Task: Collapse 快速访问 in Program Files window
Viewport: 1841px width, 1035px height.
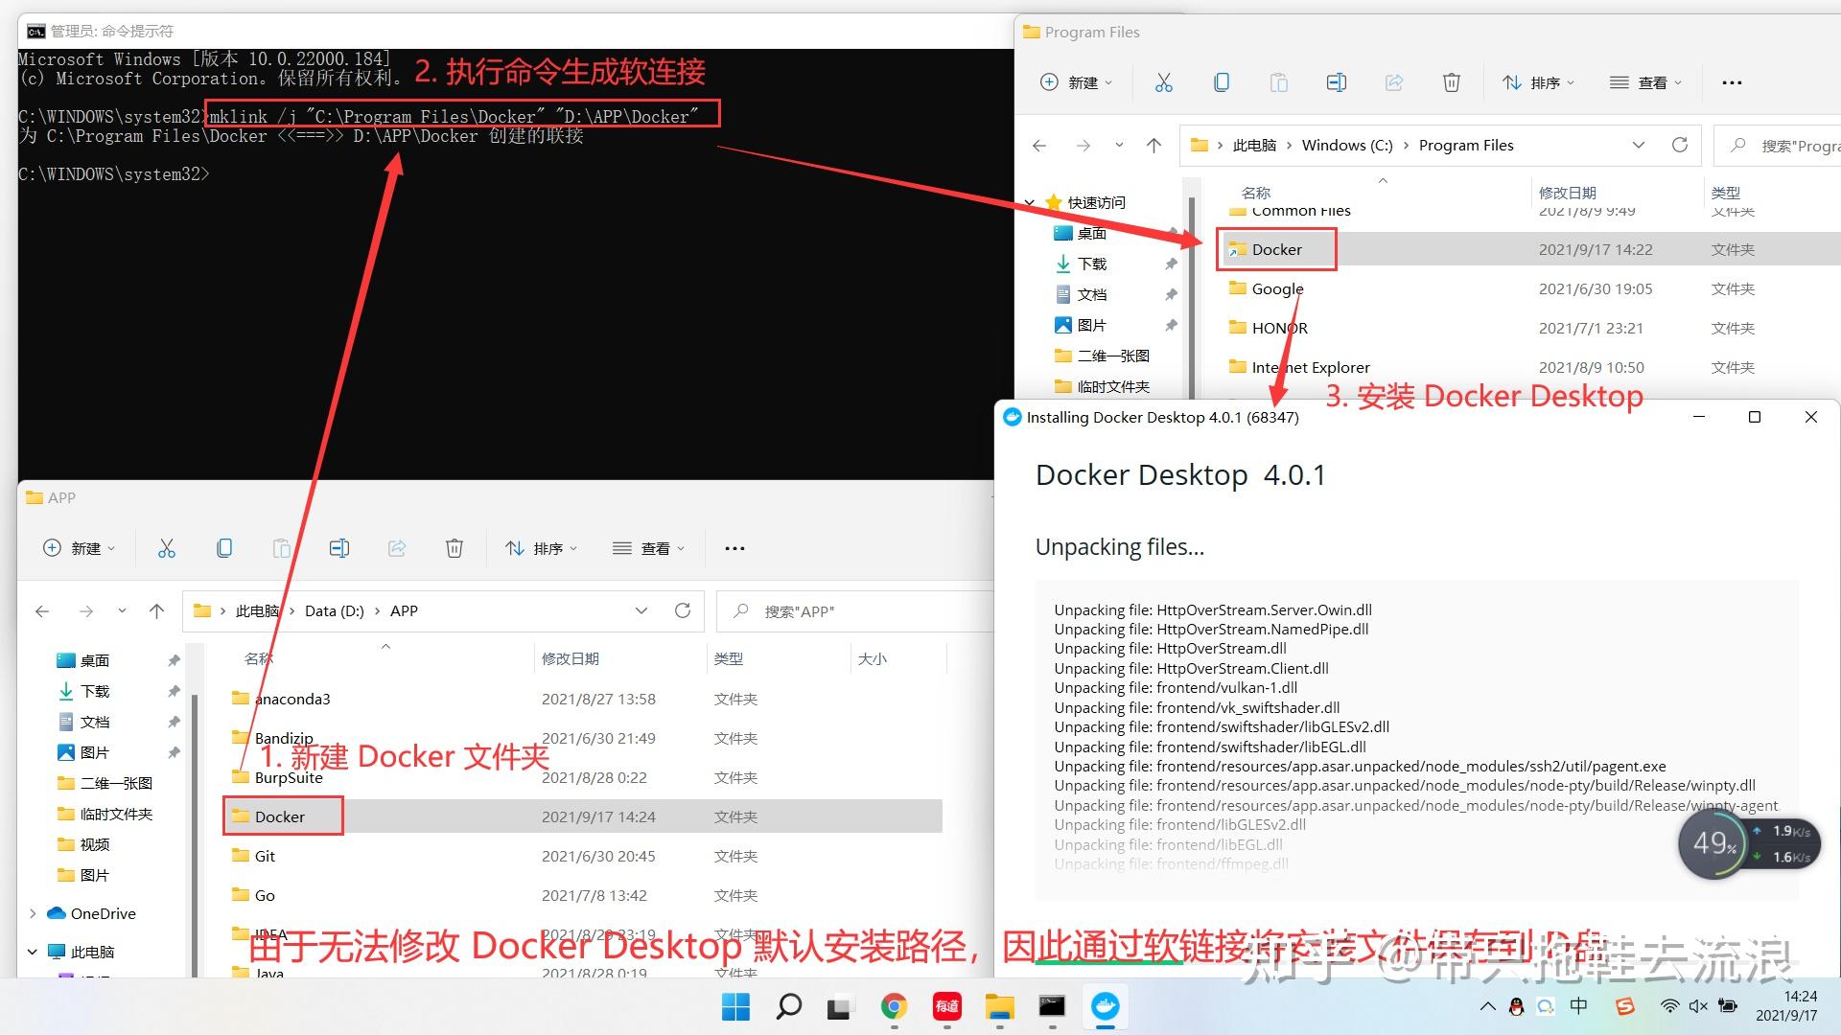Action: click(x=1029, y=203)
